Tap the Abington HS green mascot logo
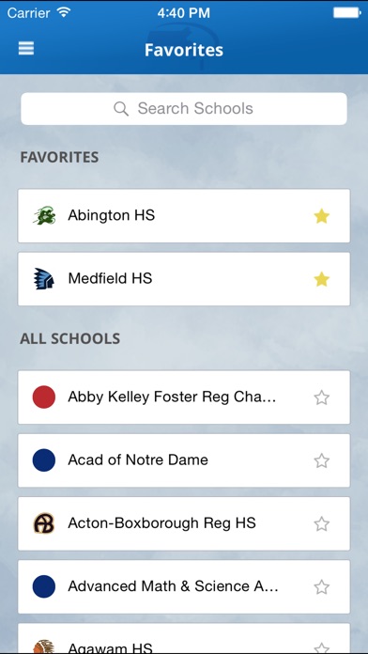This screenshot has height=654, width=368. pyautogui.click(x=44, y=215)
